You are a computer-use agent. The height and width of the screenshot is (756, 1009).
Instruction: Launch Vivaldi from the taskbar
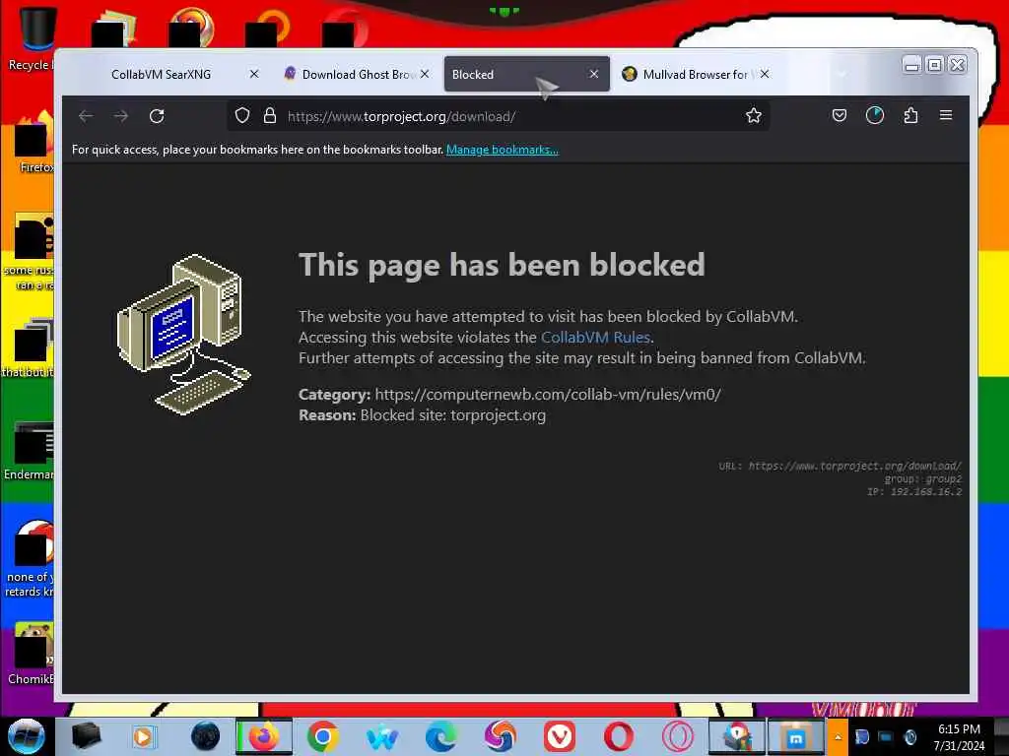pos(560,736)
